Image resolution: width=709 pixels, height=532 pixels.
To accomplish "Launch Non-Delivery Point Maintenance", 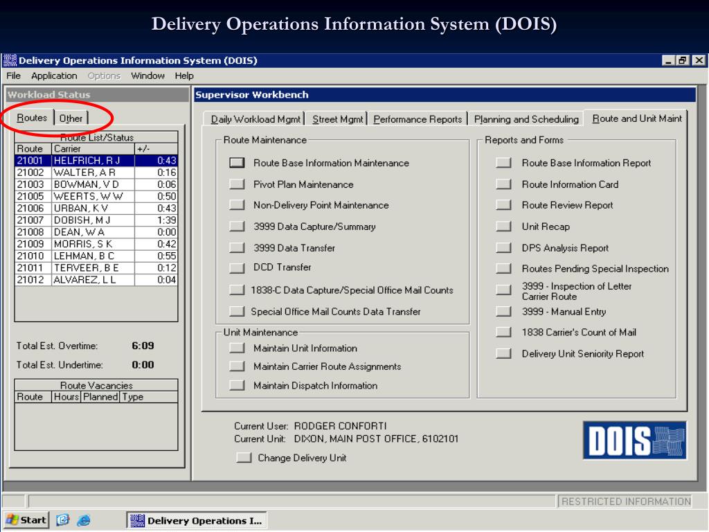I will (237, 205).
